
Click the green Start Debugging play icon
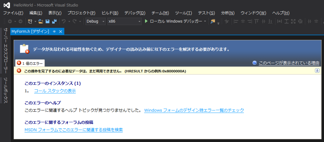[146, 21]
